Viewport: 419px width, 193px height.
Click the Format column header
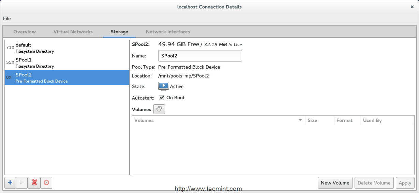point(344,120)
